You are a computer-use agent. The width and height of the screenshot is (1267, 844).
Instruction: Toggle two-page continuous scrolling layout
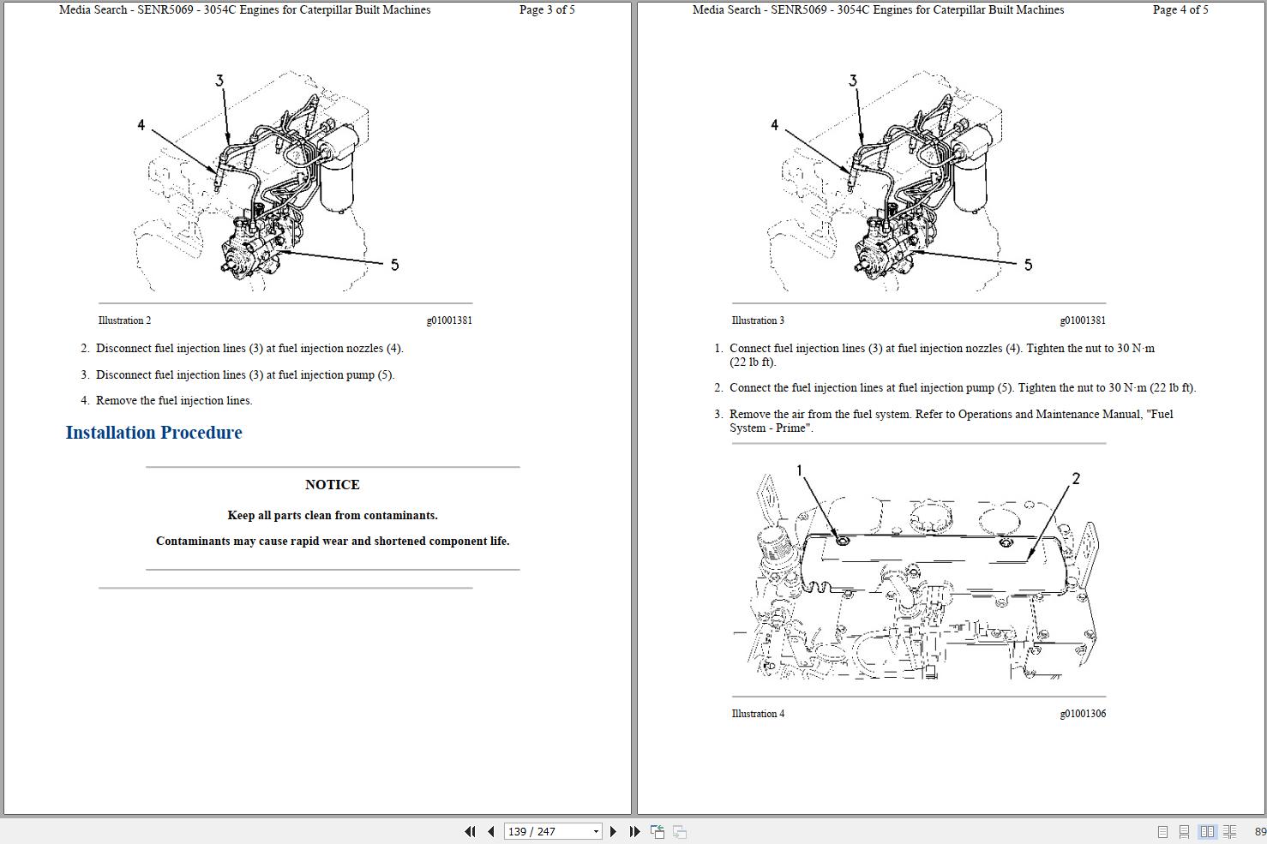(x=1229, y=831)
